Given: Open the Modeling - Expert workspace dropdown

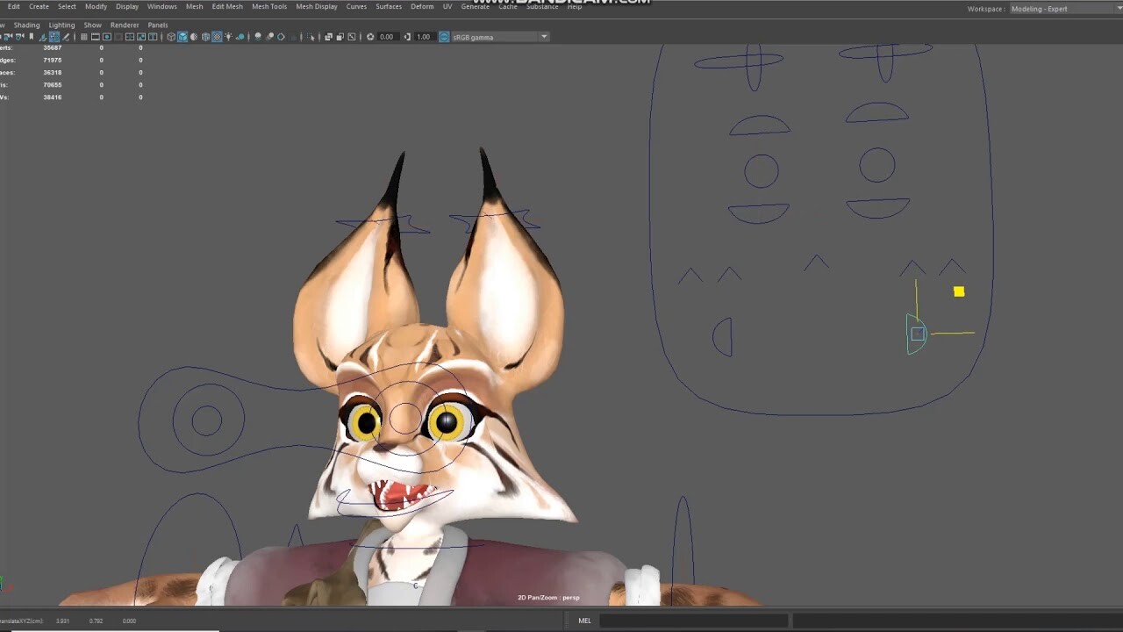Looking at the screenshot, I should (x=1062, y=8).
